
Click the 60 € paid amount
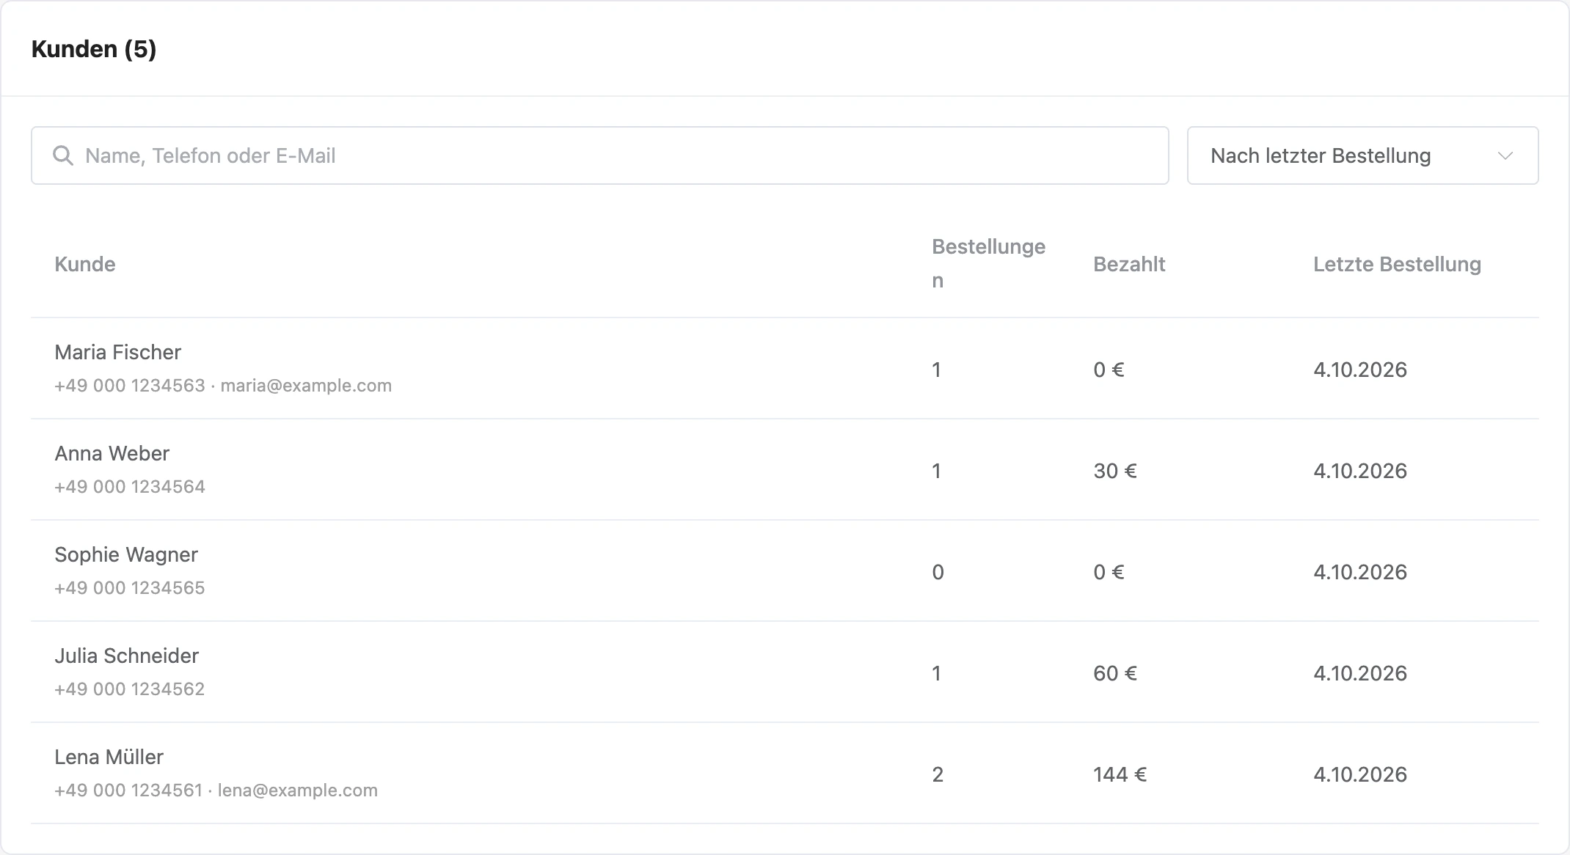pyautogui.click(x=1115, y=673)
